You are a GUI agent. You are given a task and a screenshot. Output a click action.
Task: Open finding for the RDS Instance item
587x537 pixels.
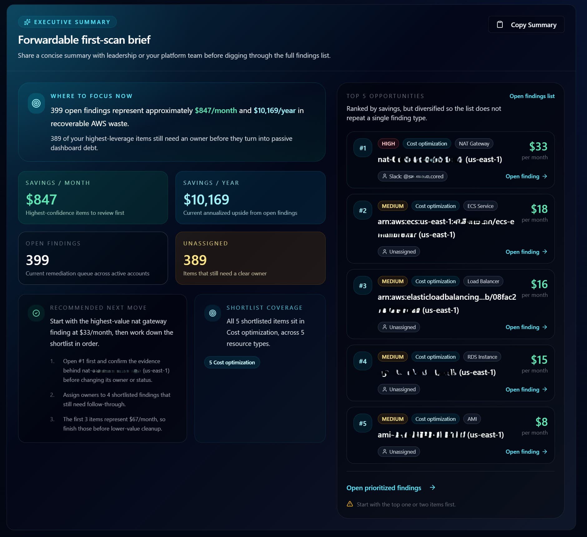pos(526,389)
